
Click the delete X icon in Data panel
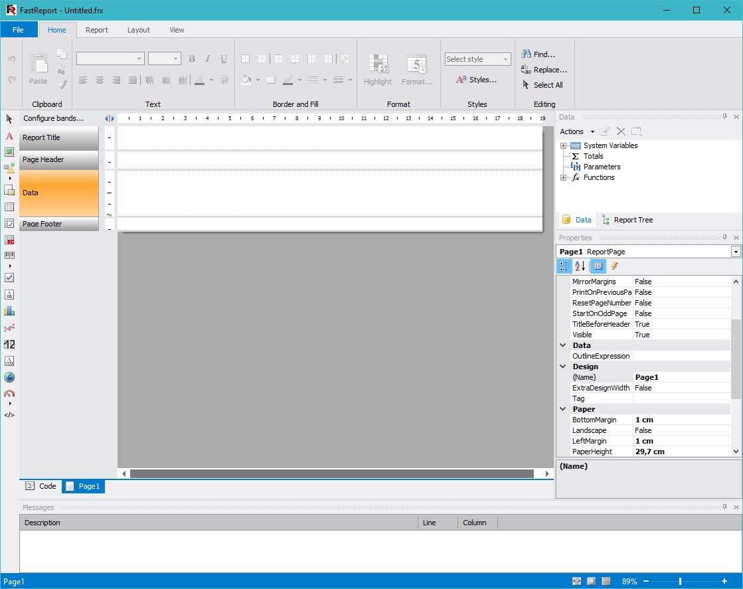[621, 131]
